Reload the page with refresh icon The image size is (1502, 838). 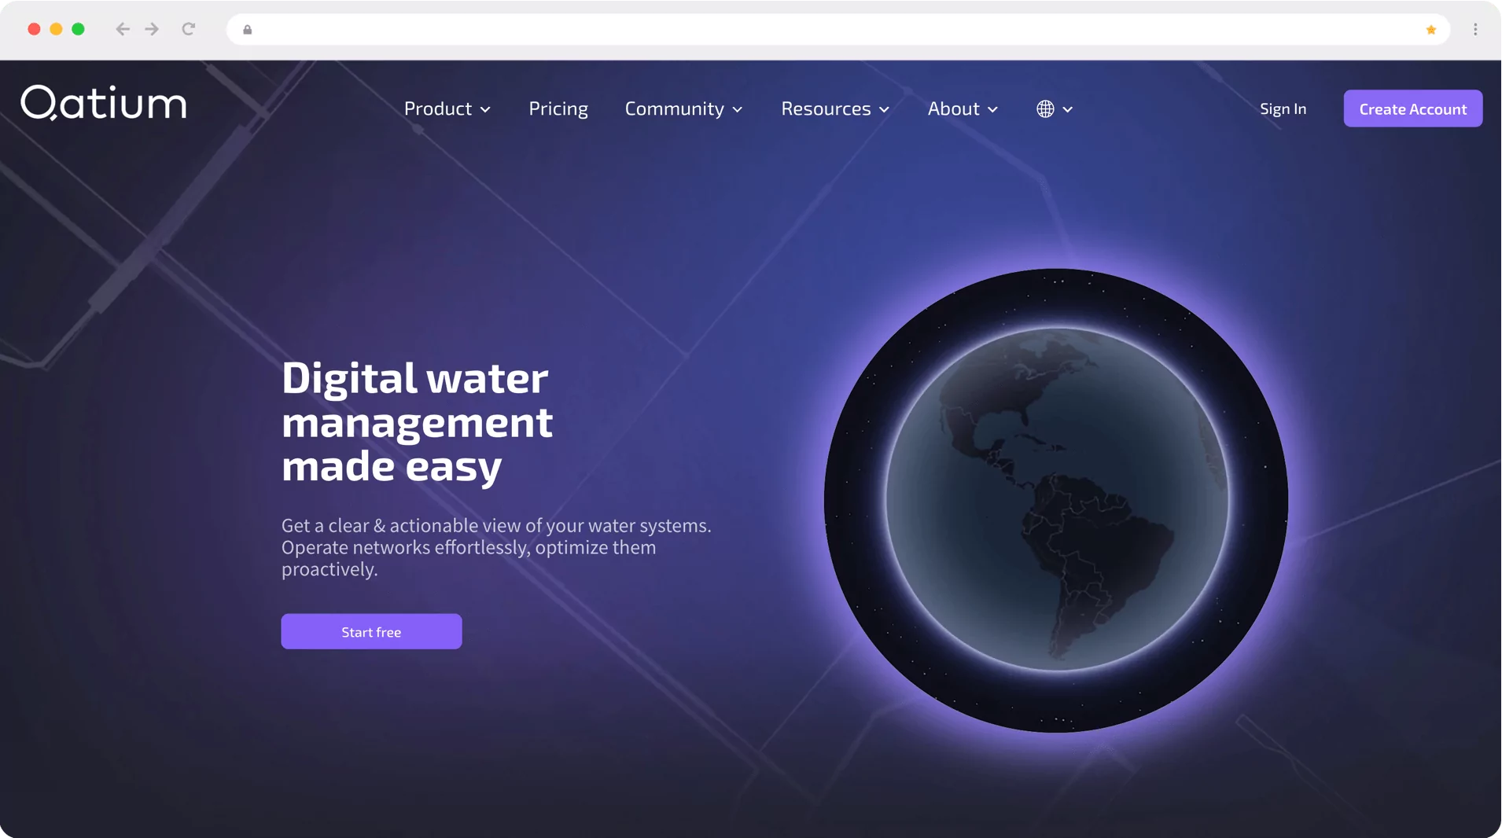coord(188,29)
